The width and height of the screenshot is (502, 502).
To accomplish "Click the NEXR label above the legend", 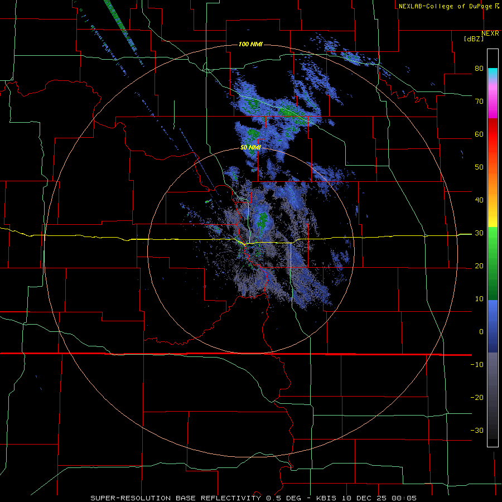I will (490, 33).
